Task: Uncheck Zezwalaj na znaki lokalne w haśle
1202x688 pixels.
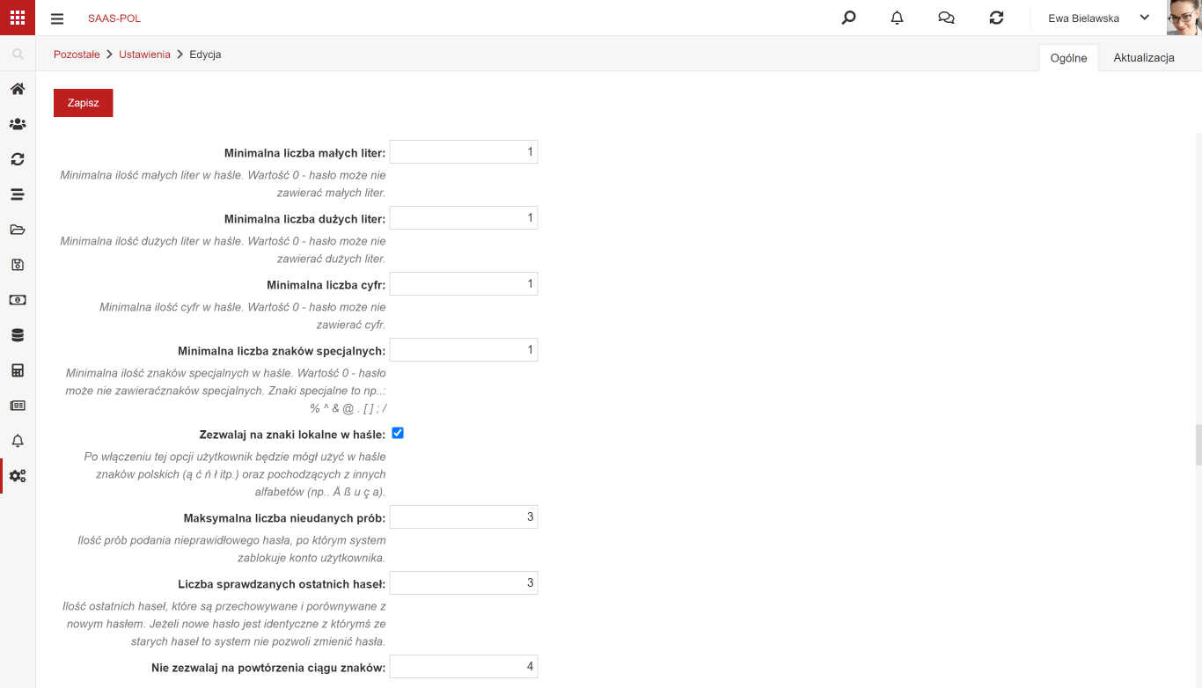Action: 398,433
